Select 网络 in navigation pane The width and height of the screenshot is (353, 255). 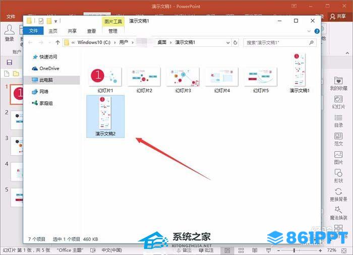pos(40,91)
